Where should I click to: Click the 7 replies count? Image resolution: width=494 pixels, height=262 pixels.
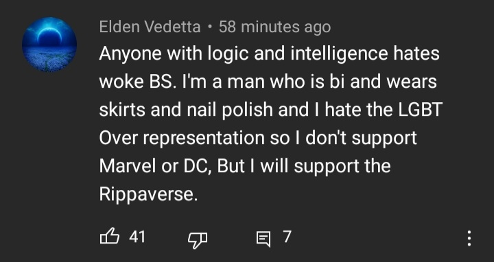(x=287, y=237)
